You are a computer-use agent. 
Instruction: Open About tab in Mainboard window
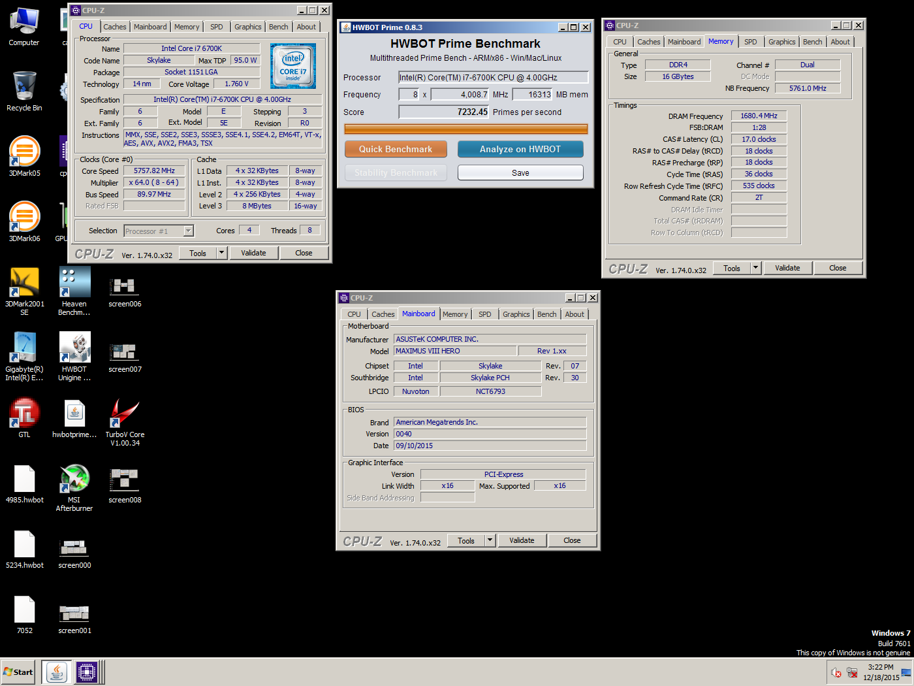click(575, 314)
